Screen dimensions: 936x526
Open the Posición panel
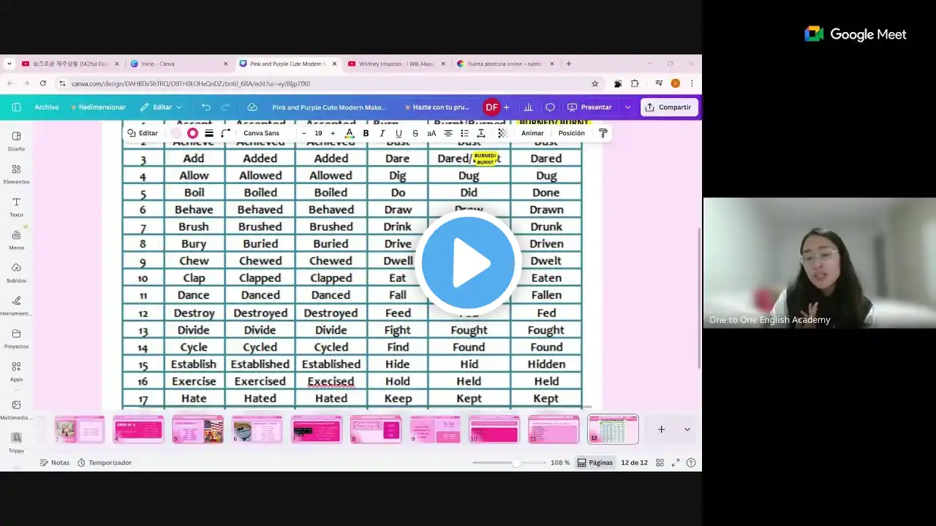[x=571, y=133]
